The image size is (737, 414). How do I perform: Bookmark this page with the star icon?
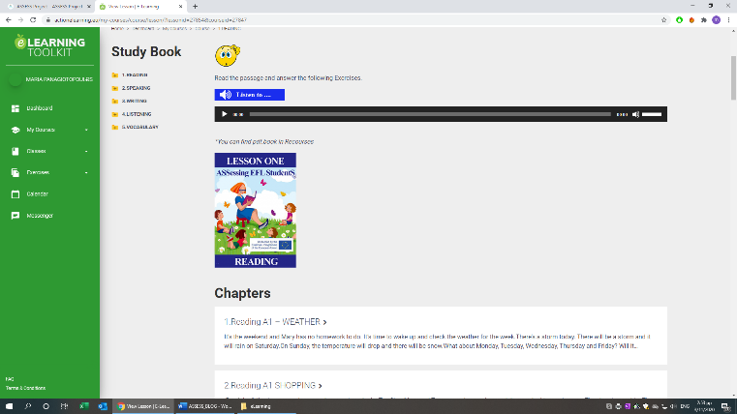coord(663,20)
